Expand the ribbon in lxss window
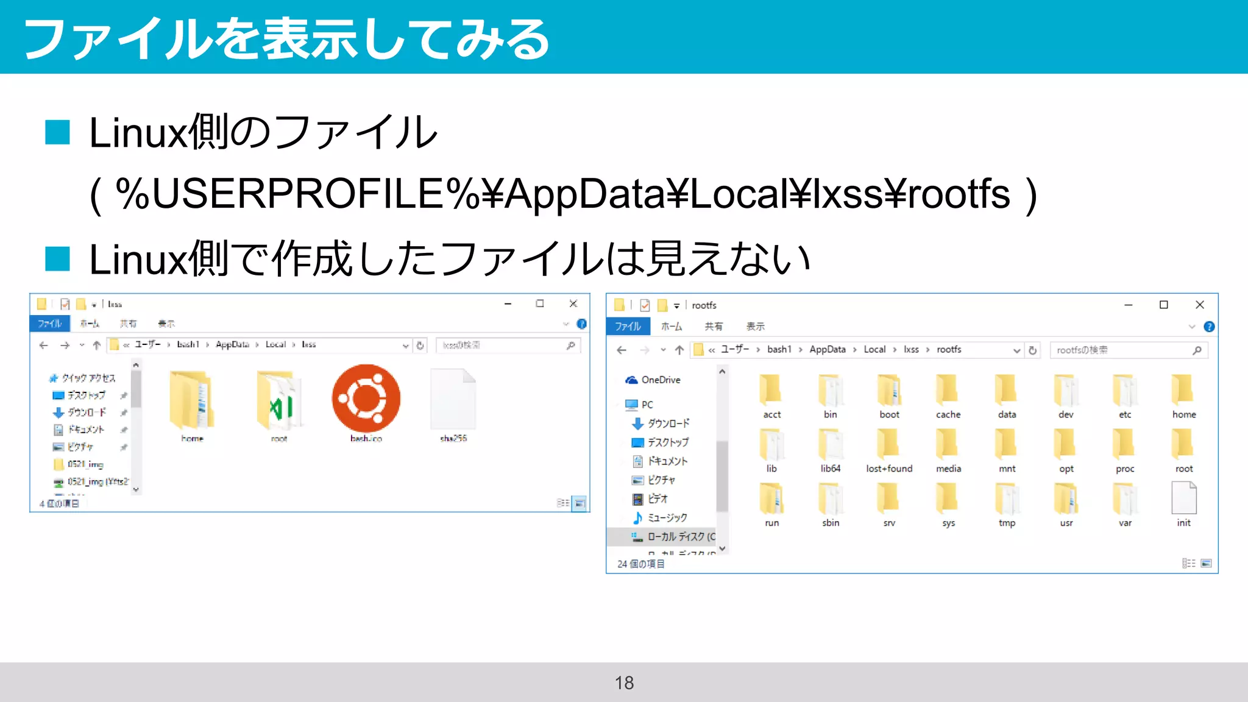Viewport: 1248px width, 702px height. pos(566,324)
